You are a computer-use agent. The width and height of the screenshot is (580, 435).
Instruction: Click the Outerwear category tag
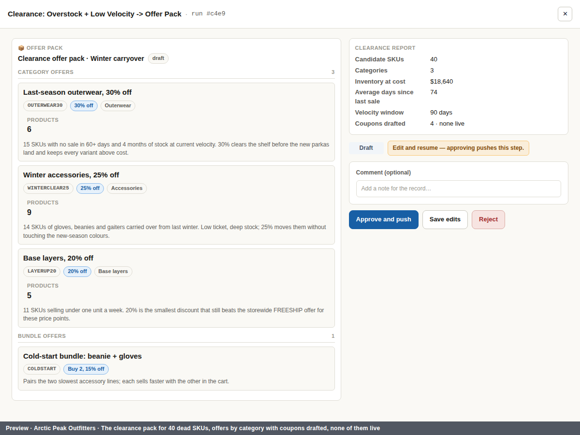coord(118,105)
